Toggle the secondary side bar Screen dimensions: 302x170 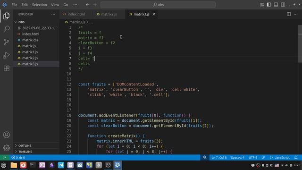point(283,5)
